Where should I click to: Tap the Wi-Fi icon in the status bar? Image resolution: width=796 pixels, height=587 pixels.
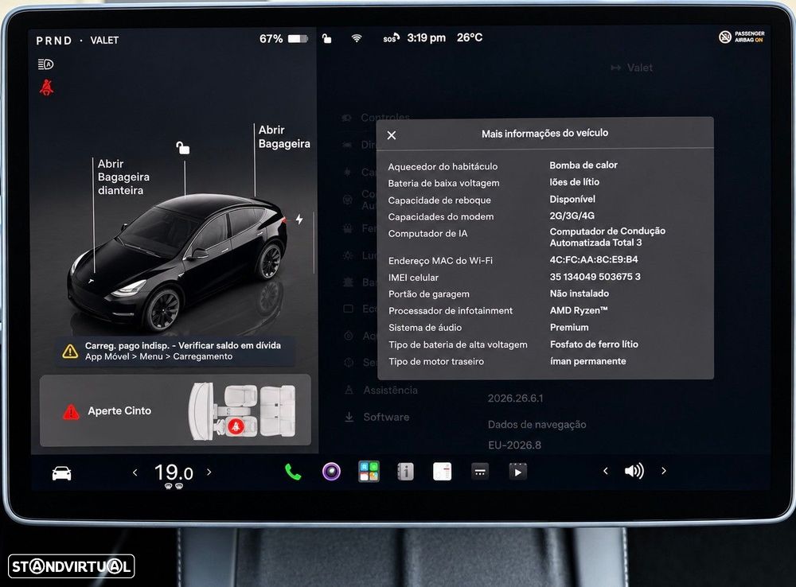coord(357,38)
